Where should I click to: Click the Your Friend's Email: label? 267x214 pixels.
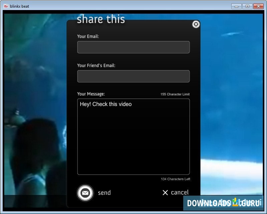[96, 66]
